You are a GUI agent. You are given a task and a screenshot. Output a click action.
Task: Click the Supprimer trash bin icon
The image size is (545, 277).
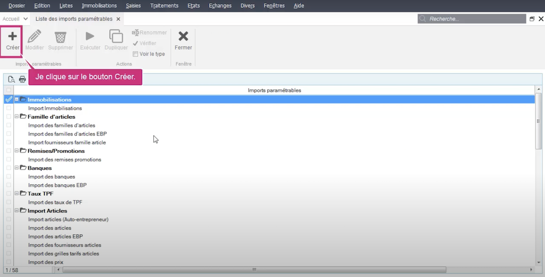click(61, 37)
